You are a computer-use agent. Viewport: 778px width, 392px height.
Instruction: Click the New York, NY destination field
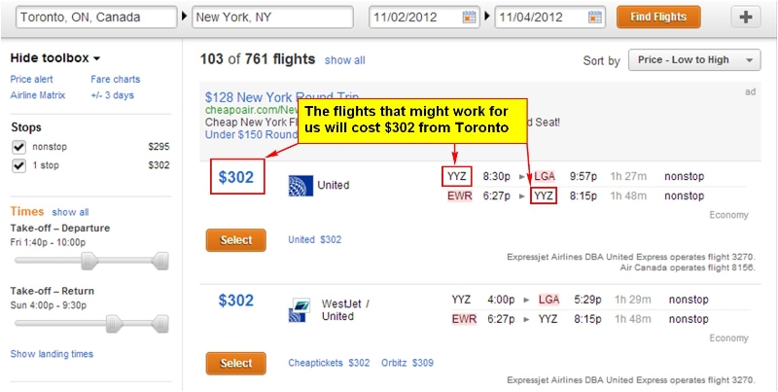[272, 18]
